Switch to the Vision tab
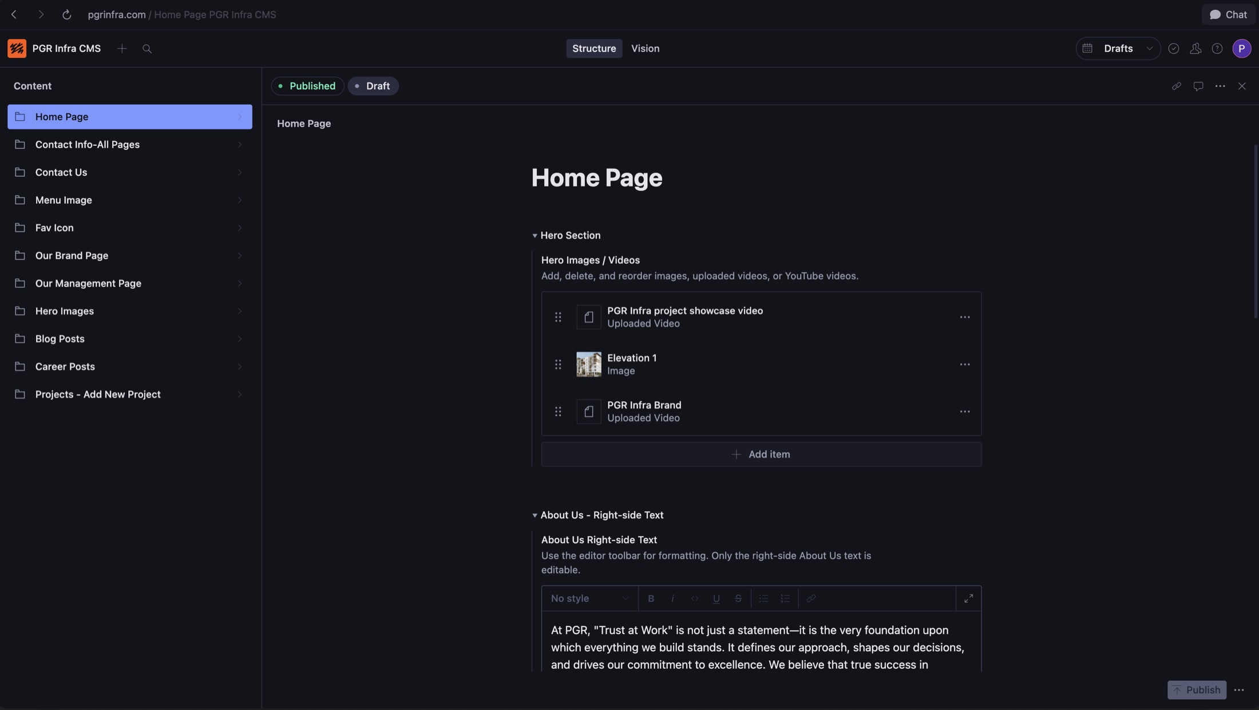This screenshot has height=710, width=1259. (x=645, y=49)
